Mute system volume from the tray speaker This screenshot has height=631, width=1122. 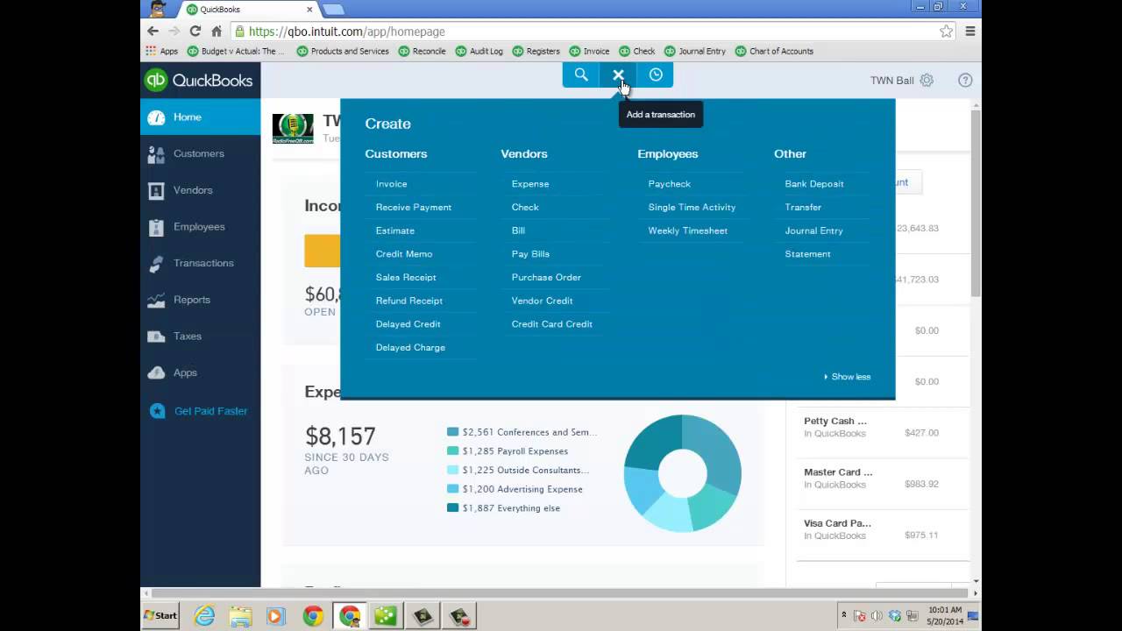pos(878,616)
